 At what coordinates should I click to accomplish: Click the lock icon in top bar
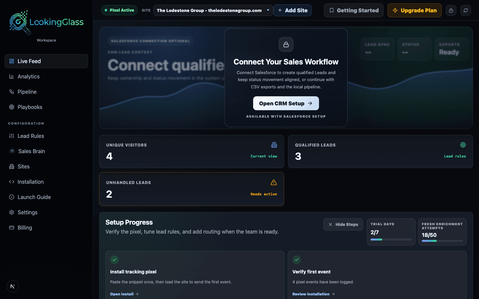coord(451,10)
